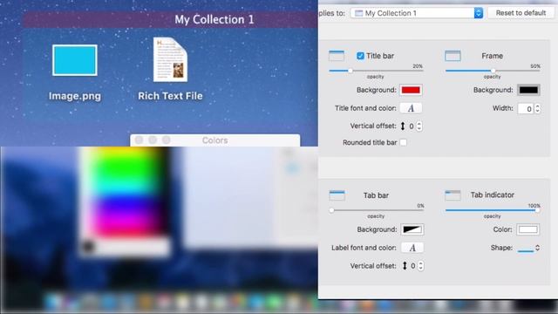Adjust Tab bar vertical offset stepper
Viewport: 558px width, 314px height.
click(420, 265)
